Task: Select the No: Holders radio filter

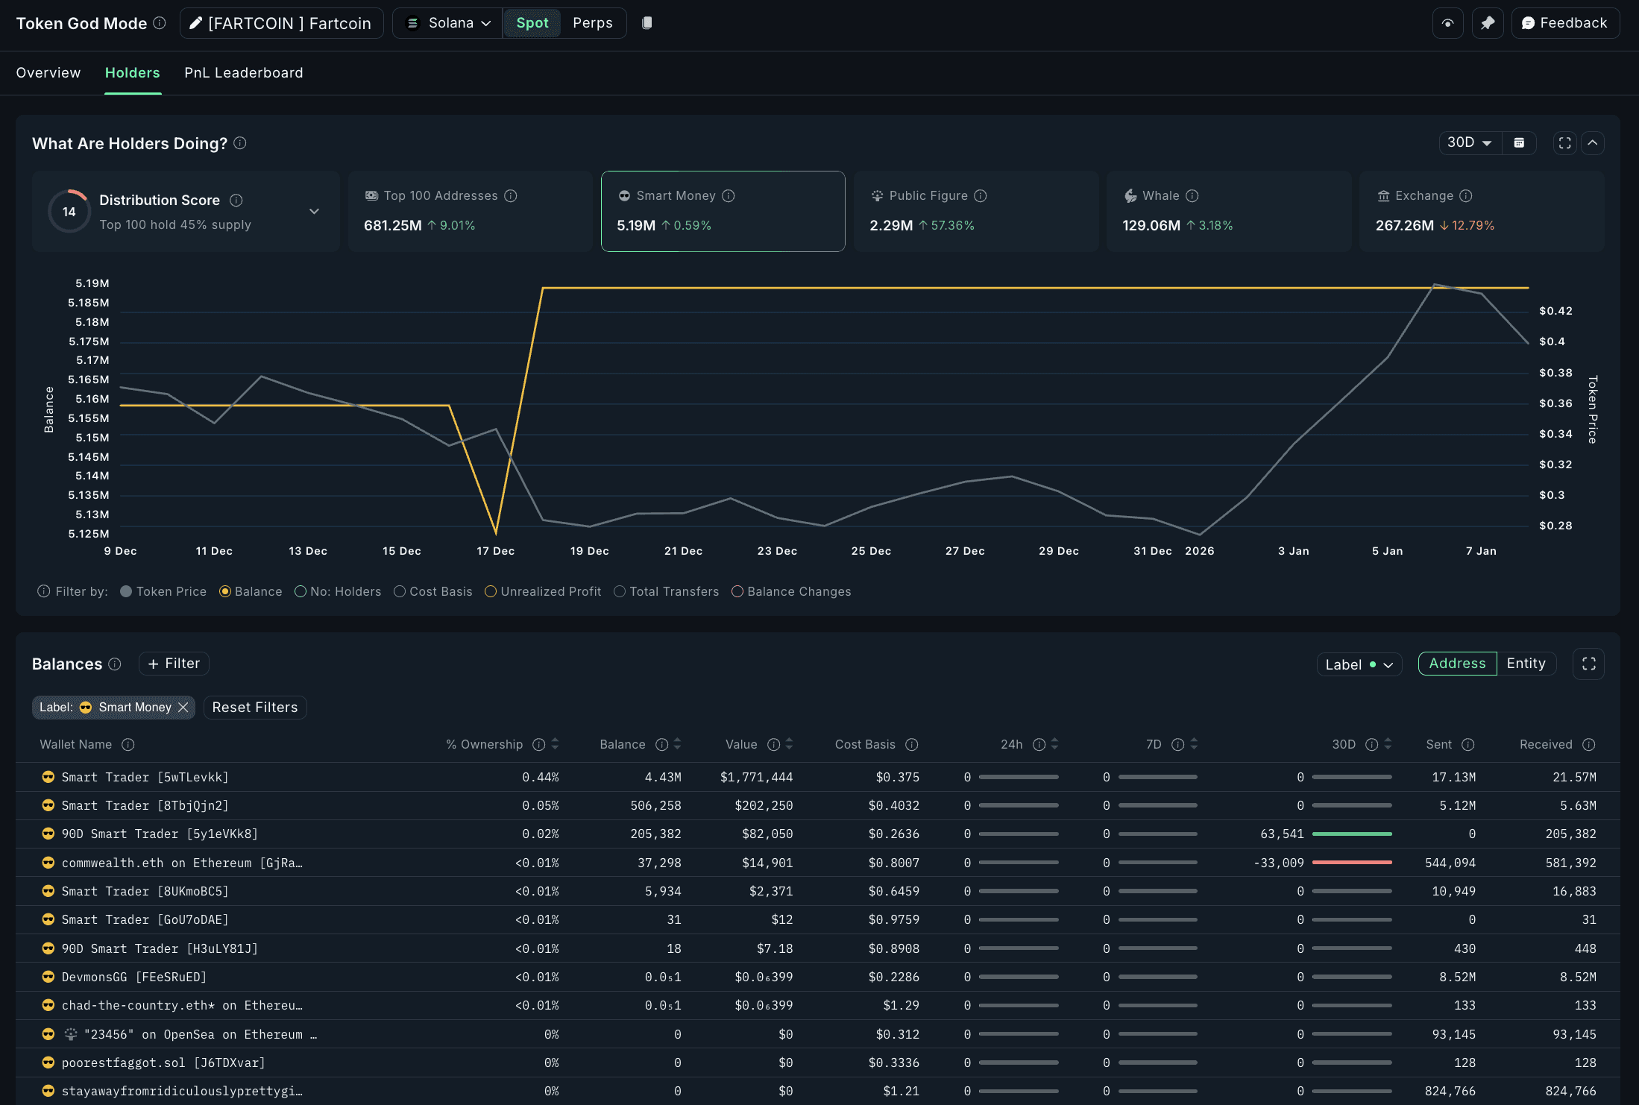Action: [x=301, y=591]
